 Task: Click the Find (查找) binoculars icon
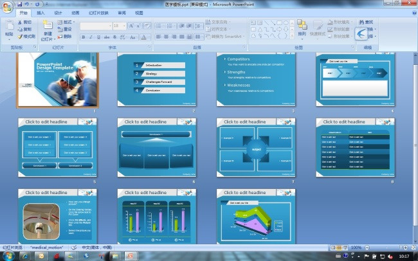(x=360, y=22)
